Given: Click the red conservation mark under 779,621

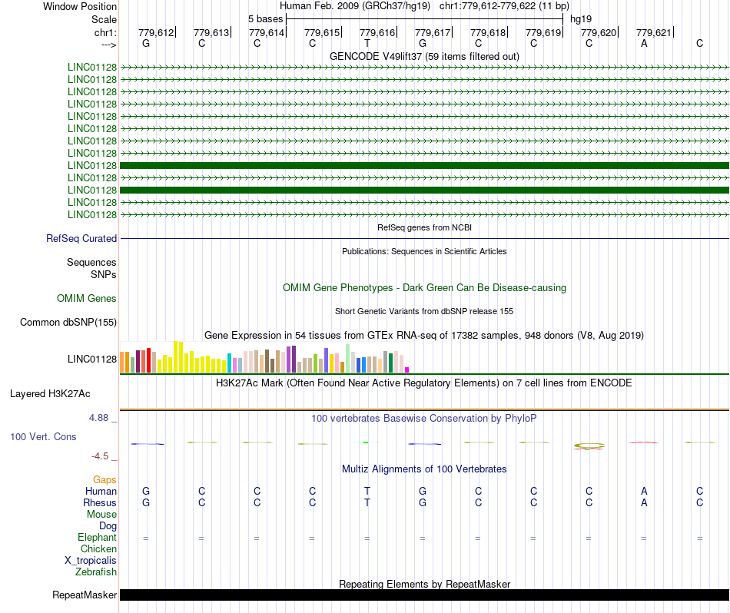Looking at the screenshot, I should click(x=644, y=442).
